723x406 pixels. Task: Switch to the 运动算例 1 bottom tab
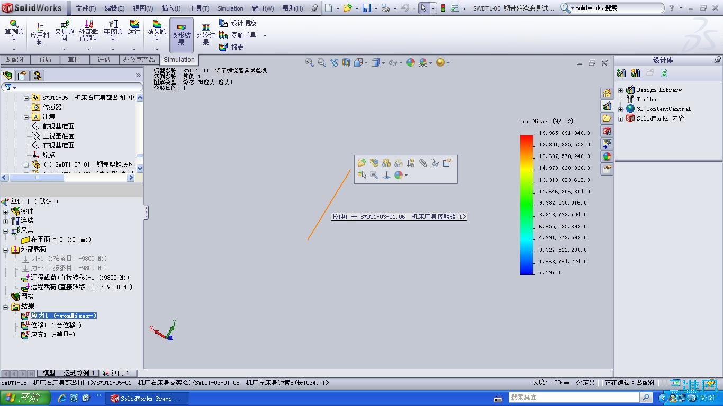pyautogui.click(x=79, y=373)
